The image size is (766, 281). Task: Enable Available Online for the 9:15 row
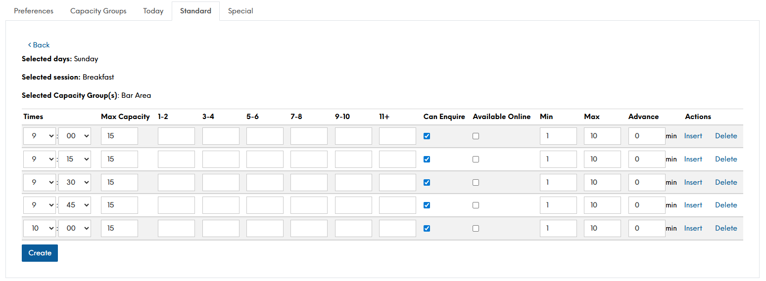(x=476, y=160)
